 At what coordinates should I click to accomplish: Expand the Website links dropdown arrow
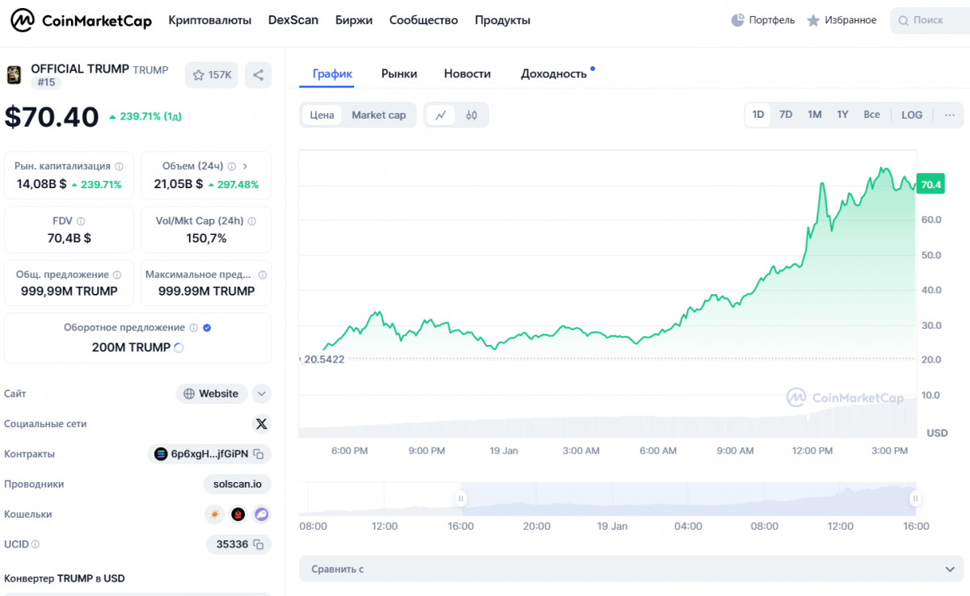point(261,394)
